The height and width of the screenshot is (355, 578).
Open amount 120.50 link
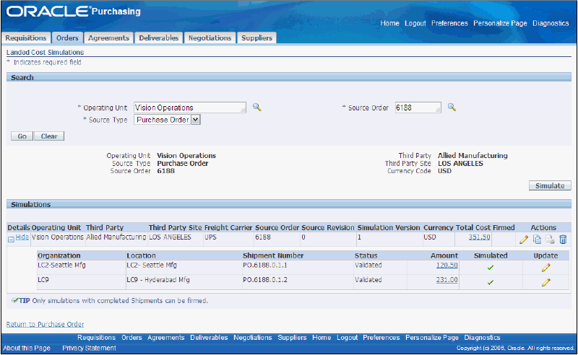pyautogui.click(x=447, y=265)
